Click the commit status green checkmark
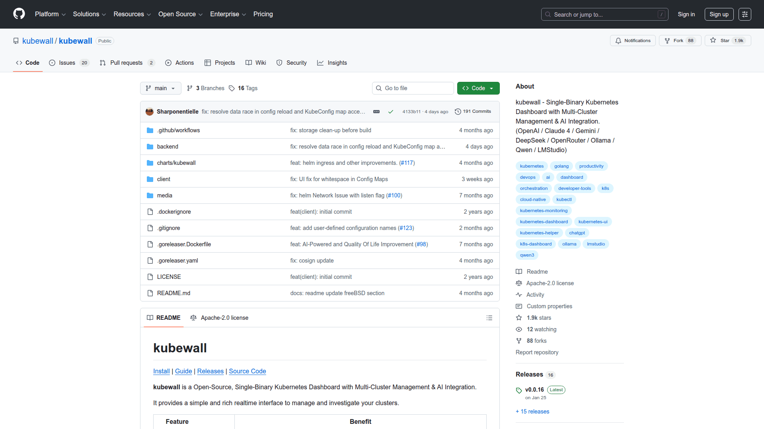The image size is (764, 429). [x=390, y=112]
